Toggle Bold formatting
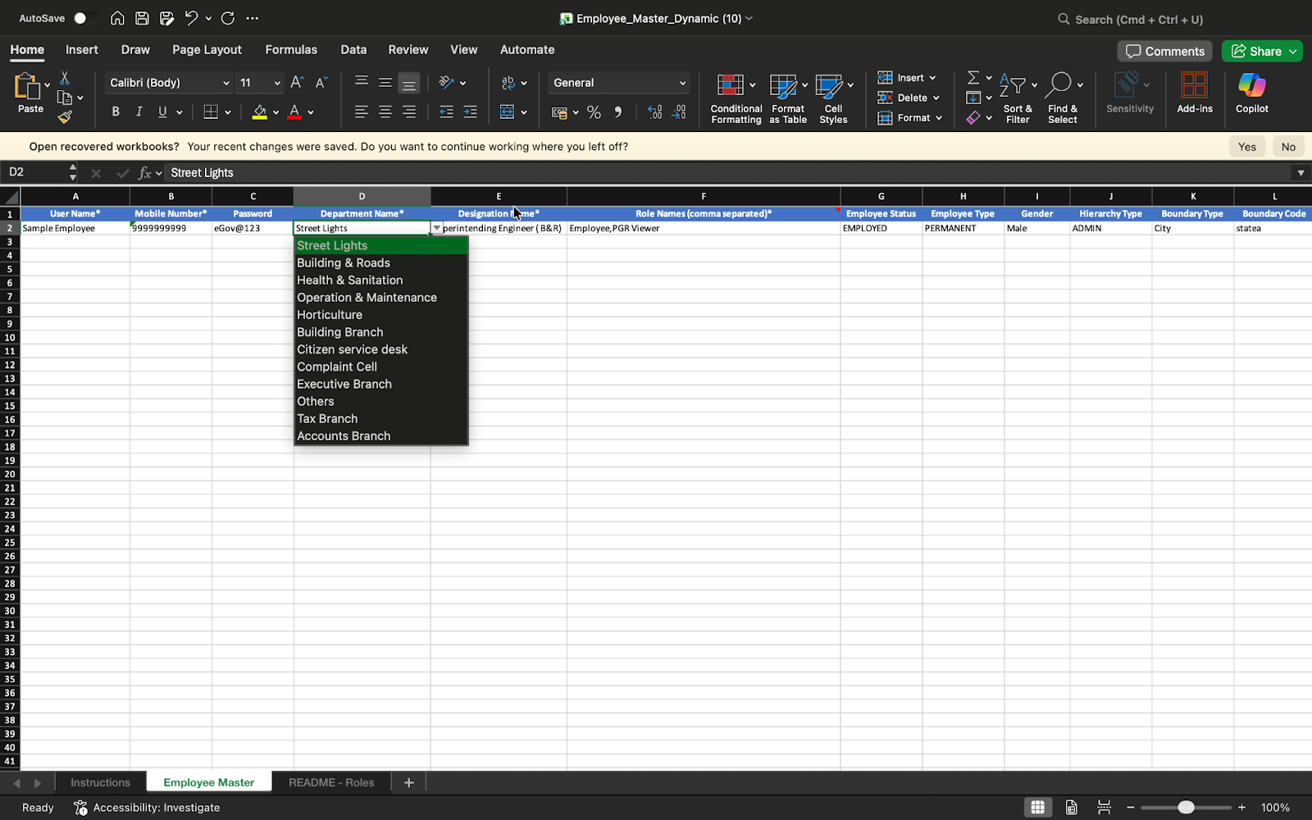Screen dimensions: 1312x820 click(116, 112)
